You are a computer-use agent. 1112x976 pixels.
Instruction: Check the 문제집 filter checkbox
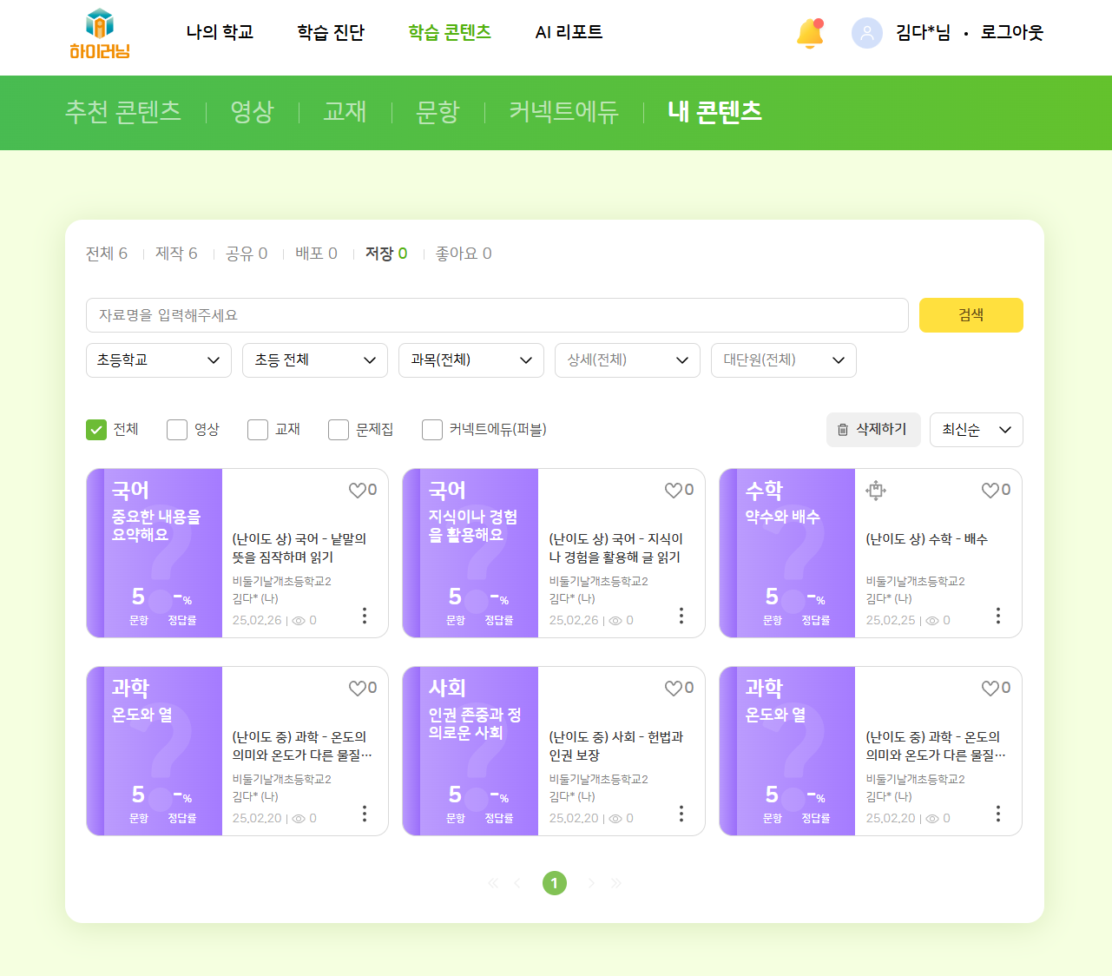(339, 430)
